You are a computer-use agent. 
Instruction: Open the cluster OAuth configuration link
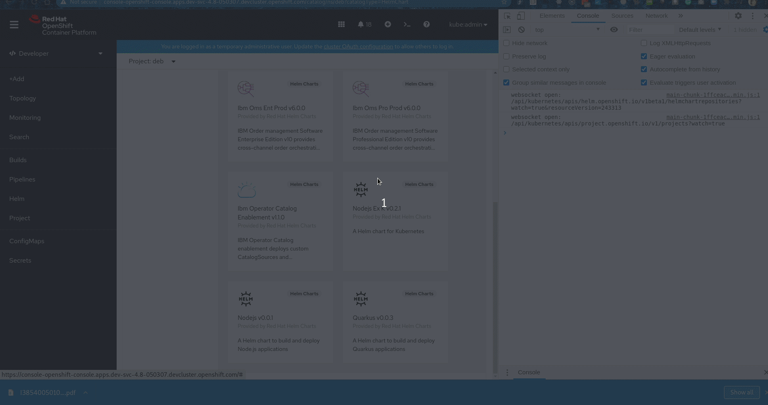click(358, 47)
